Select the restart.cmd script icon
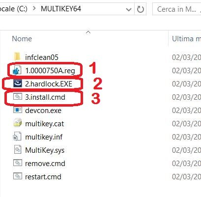 (x=18, y=176)
